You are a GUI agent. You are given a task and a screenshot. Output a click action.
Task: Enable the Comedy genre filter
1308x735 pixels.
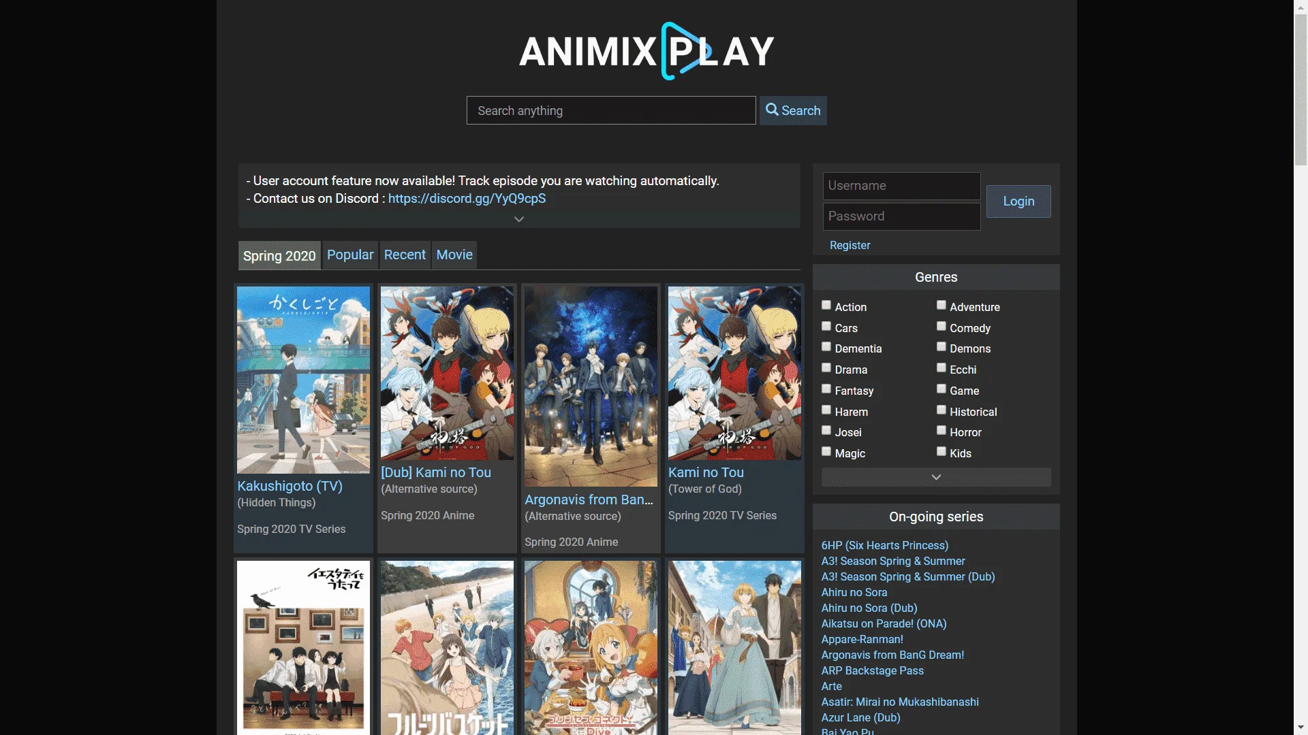[941, 327]
